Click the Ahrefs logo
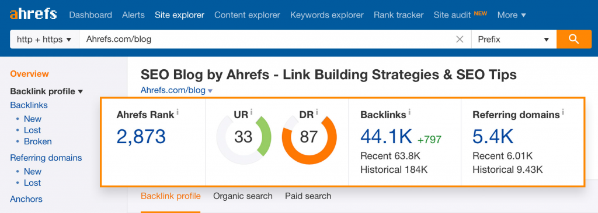Screen dimensions: 598x213 coord(33,15)
